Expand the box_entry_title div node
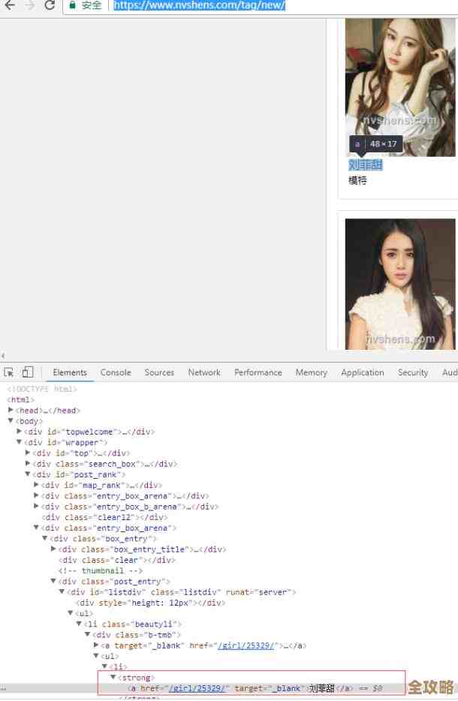 pos(53,549)
